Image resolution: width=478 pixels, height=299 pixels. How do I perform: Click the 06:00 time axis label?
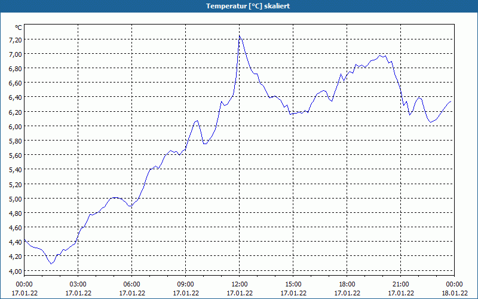(131, 285)
